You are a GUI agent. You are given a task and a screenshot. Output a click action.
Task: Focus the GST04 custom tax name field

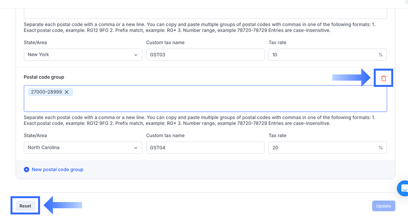coord(205,148)
